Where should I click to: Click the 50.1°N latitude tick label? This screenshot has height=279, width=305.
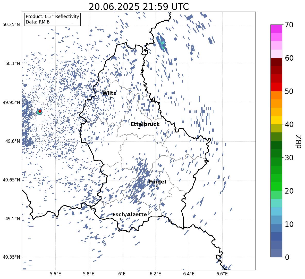[12, 63]
